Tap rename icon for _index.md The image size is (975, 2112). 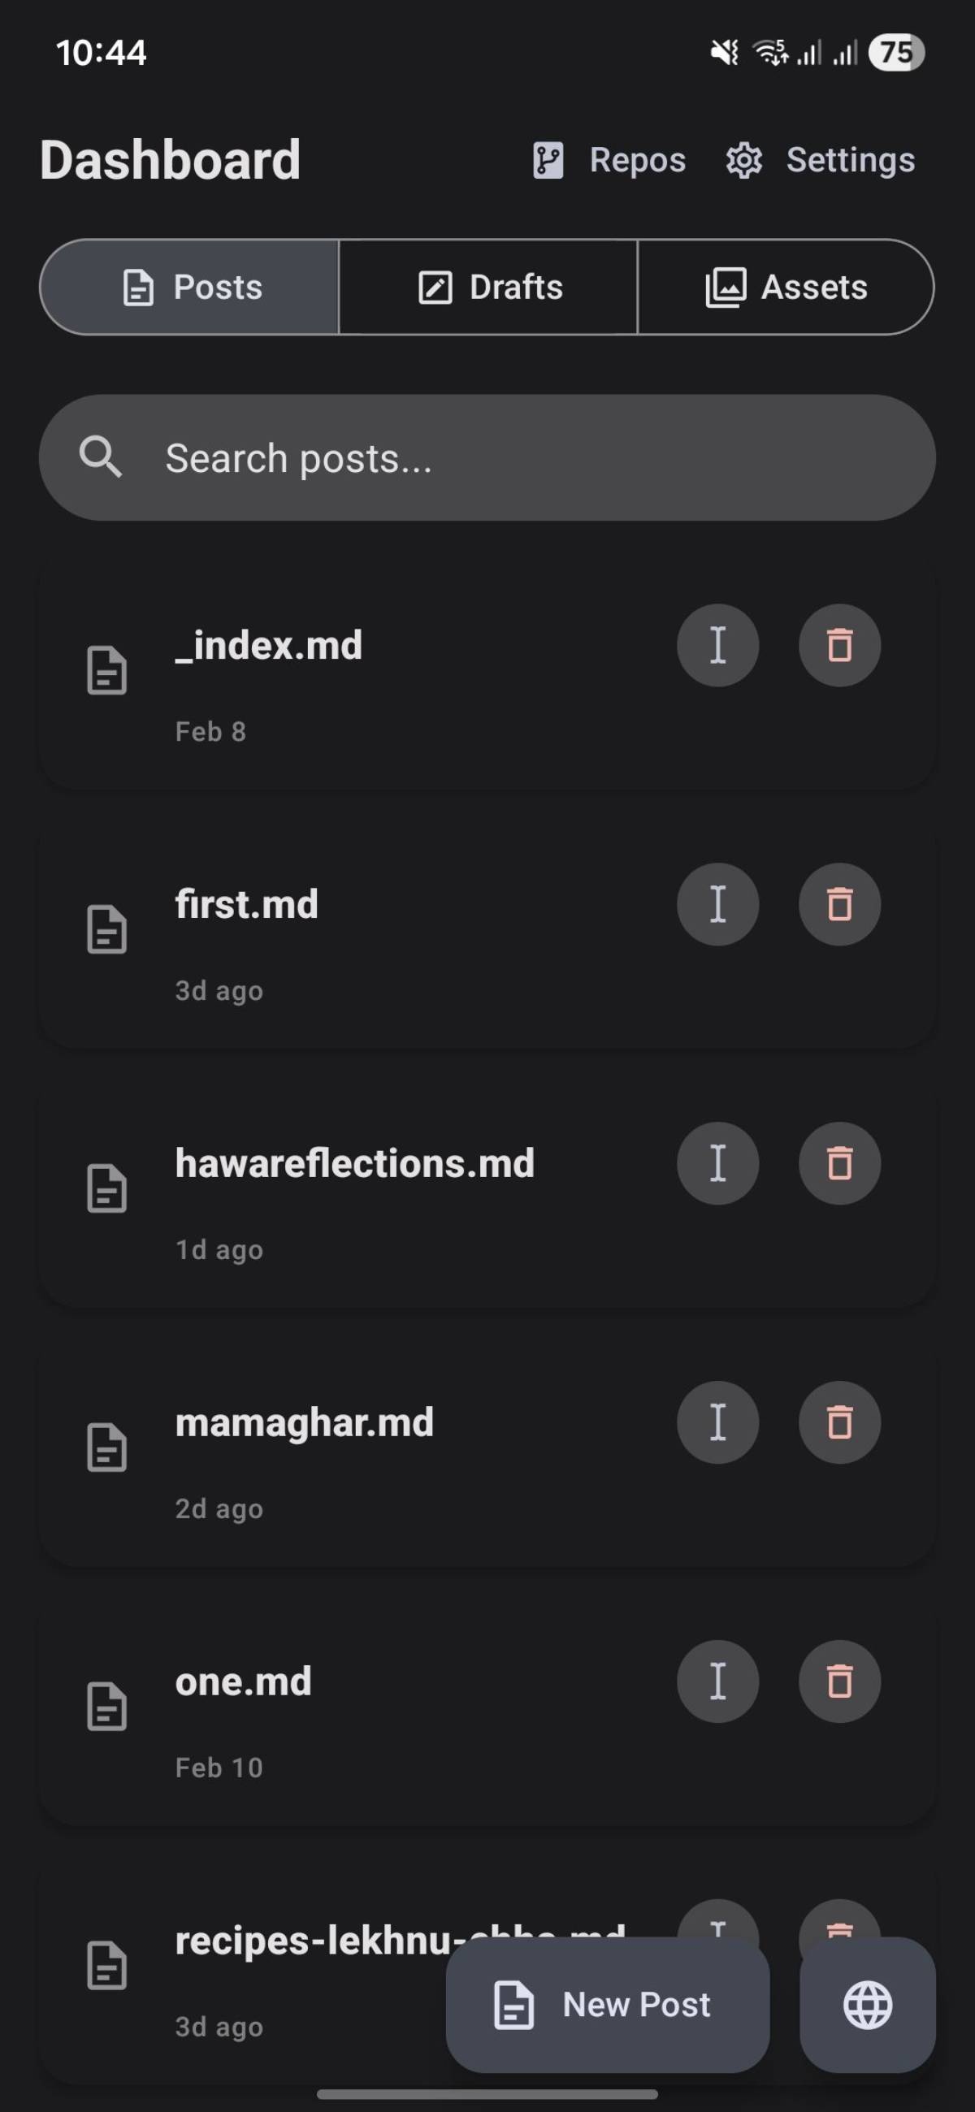717,645
